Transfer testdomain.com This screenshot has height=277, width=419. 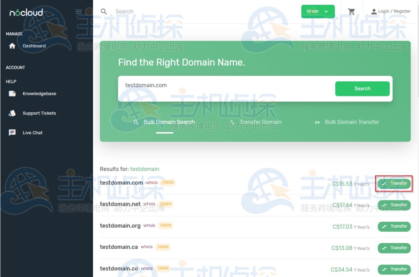[394, 184]
